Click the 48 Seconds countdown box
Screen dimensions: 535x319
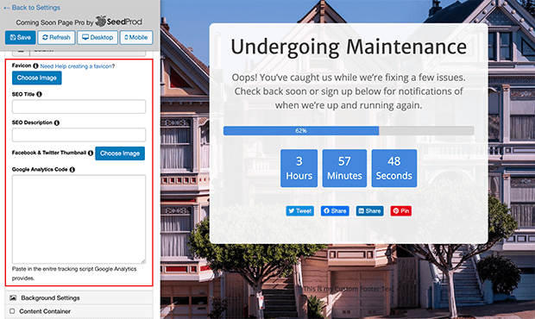click(394, 168)
